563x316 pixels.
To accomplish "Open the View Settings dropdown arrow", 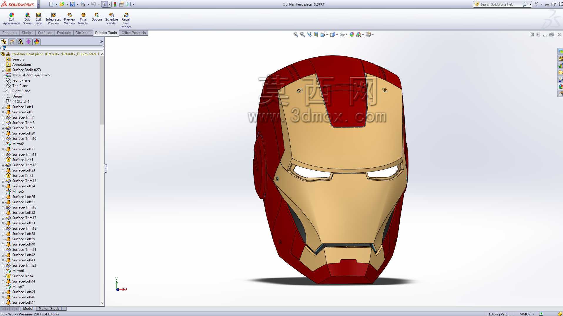I will click(x=373, y=35).
